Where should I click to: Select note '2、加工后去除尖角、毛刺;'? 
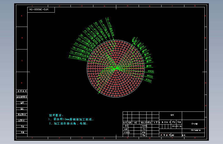[68, 124]
